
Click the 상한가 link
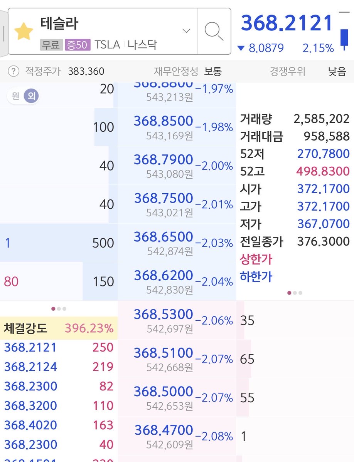point(256,259)
